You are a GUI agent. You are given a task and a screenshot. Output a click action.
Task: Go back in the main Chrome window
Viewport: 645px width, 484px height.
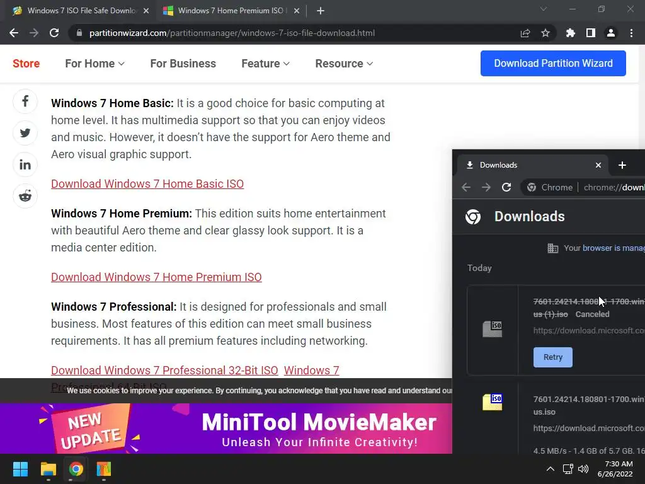click(x=14, y=33)
